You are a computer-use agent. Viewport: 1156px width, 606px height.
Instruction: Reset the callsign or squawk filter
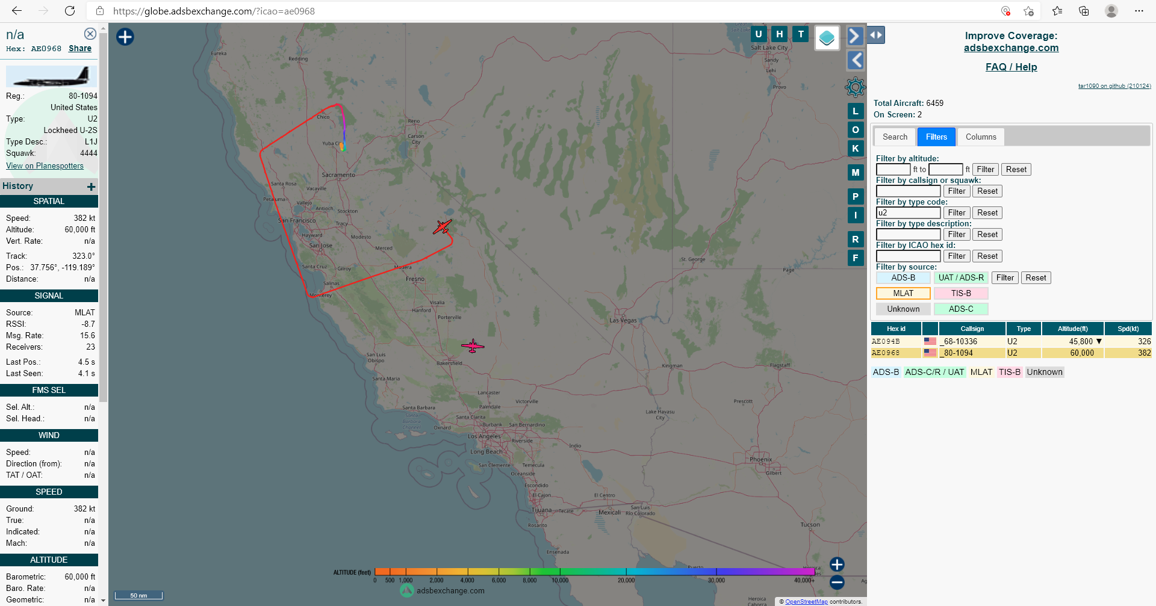point(987,191)
